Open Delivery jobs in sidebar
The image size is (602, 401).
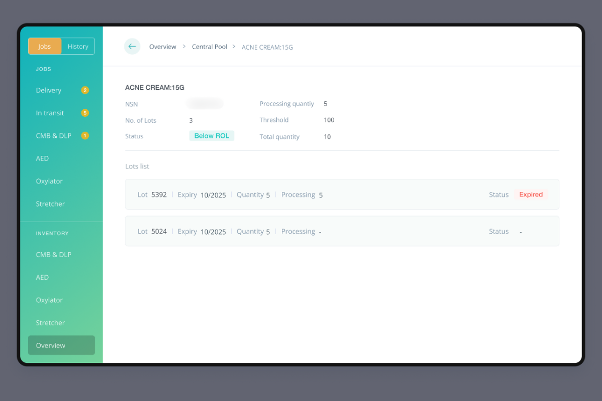[x=49, y=90]
